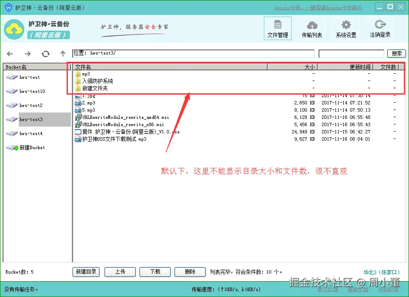Viewport: 409px width, 297px height.
Task: Click the 华北3（张家口）region link
Action: pyautogui.click(x=381, y=272)
